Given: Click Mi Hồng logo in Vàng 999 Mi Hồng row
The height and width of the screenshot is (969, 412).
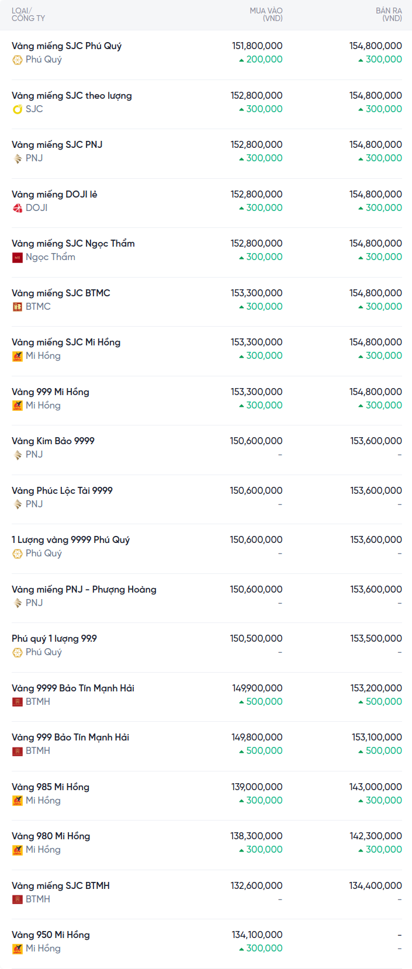Looking at the screenshot, I should [x=18, y=406].
